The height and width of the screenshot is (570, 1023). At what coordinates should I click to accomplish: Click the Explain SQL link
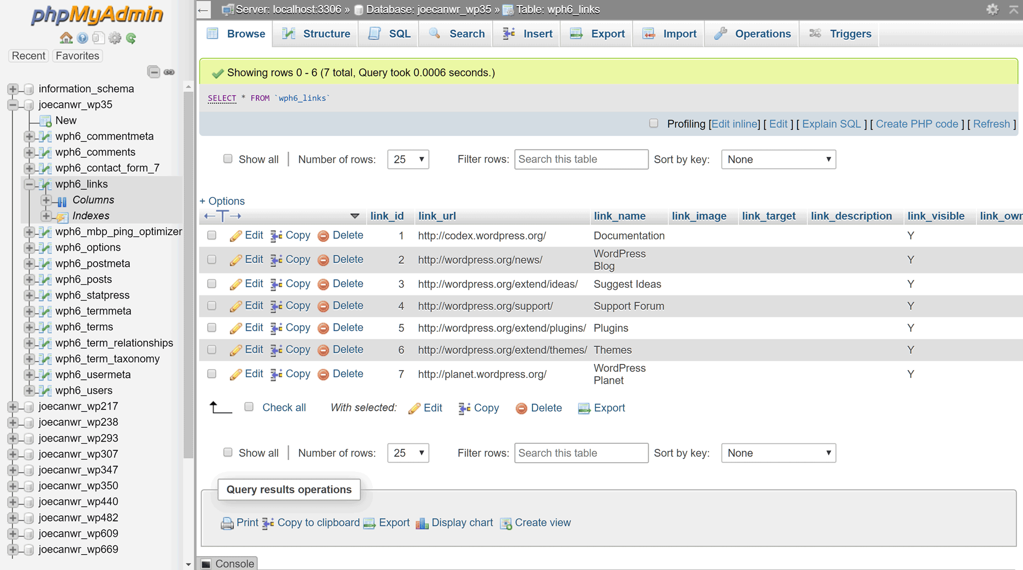pos(832,124)
